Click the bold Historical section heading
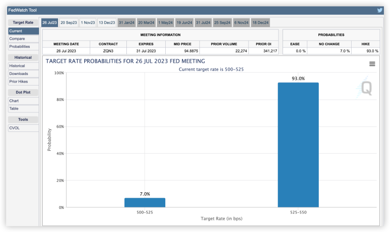The width and height of the screenshot is (390, 232). pyautogui.click(x=23, y=58)
